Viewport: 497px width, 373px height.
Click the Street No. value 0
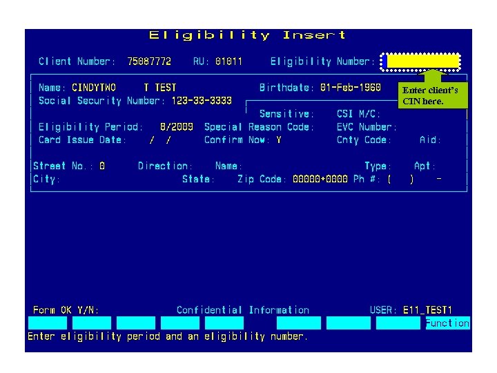point(101,166)
